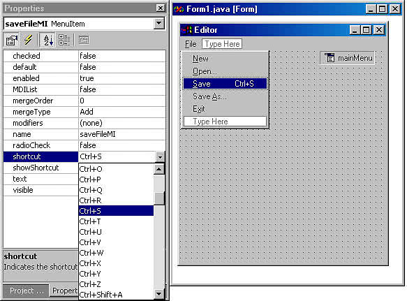Choose Ctrl+T from the shortcut list
Screen dimensions: 407x301
[x=116, y=221]
